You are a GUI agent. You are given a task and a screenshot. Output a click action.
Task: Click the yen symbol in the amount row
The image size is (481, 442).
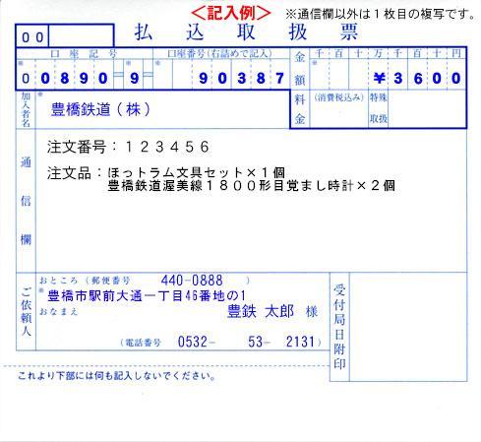[379, 79]
